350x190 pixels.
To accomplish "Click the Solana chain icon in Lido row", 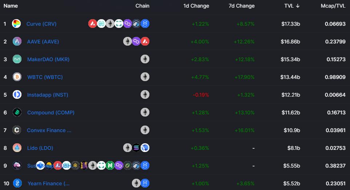I will tap(136, 148).
